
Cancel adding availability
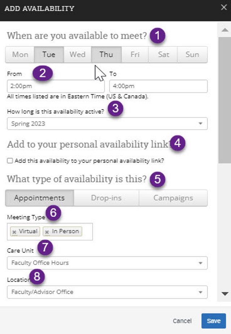(x=182, y=321)
